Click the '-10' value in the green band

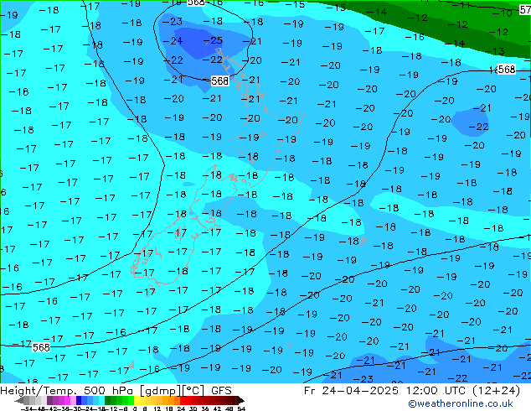(502, 13)
